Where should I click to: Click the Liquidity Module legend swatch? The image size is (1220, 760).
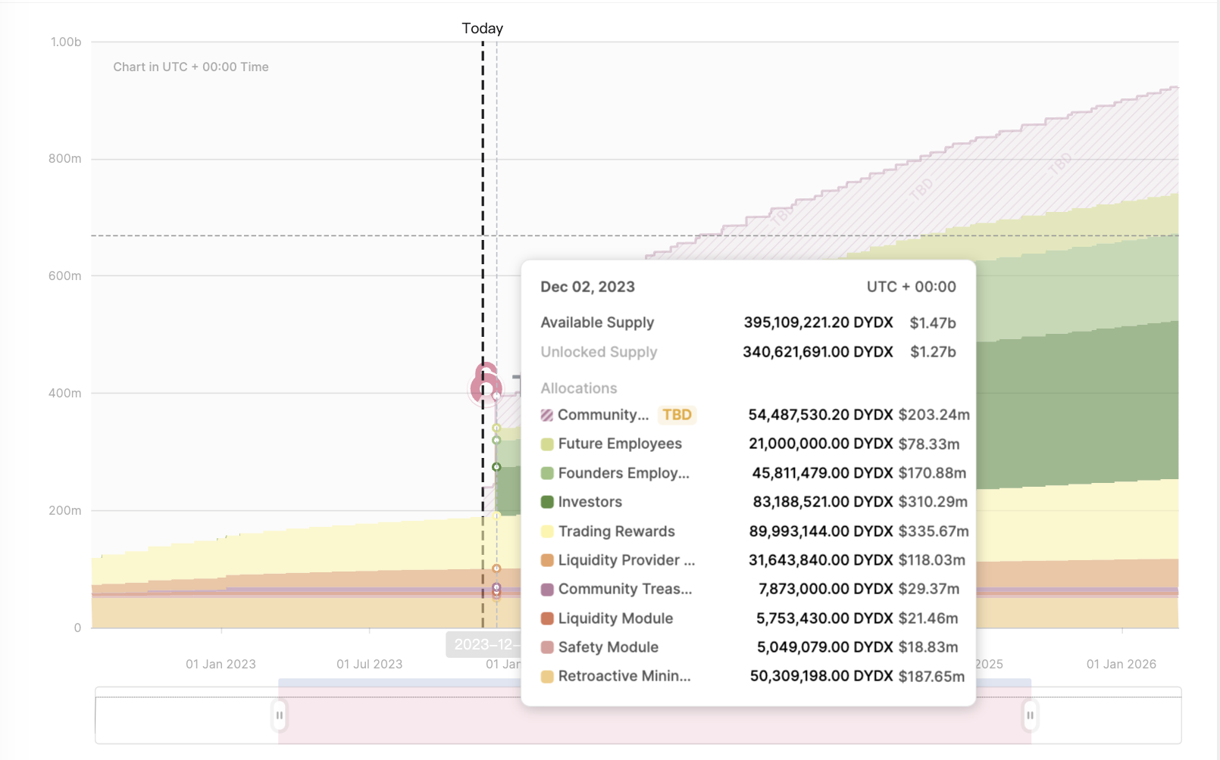point(547,618)
